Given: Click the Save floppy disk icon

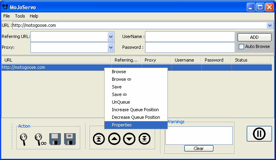Looking at the screenshot, I should (55, 139).
